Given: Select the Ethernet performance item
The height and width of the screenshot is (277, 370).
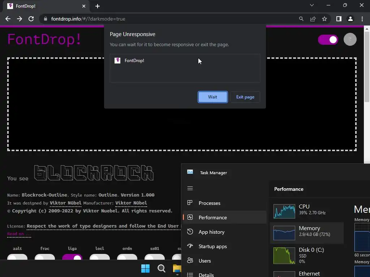Looking at the screenshot, I should click(x=307, y=273).
